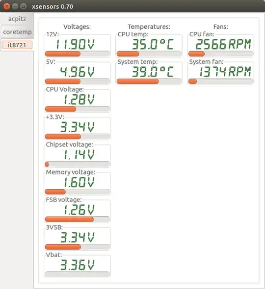
Task: Click the +3.3V: label
Action: click(x=55, y=117)
